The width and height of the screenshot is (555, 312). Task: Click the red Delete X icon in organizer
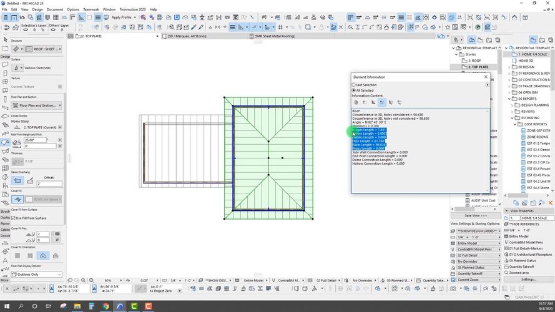[551, 203]
